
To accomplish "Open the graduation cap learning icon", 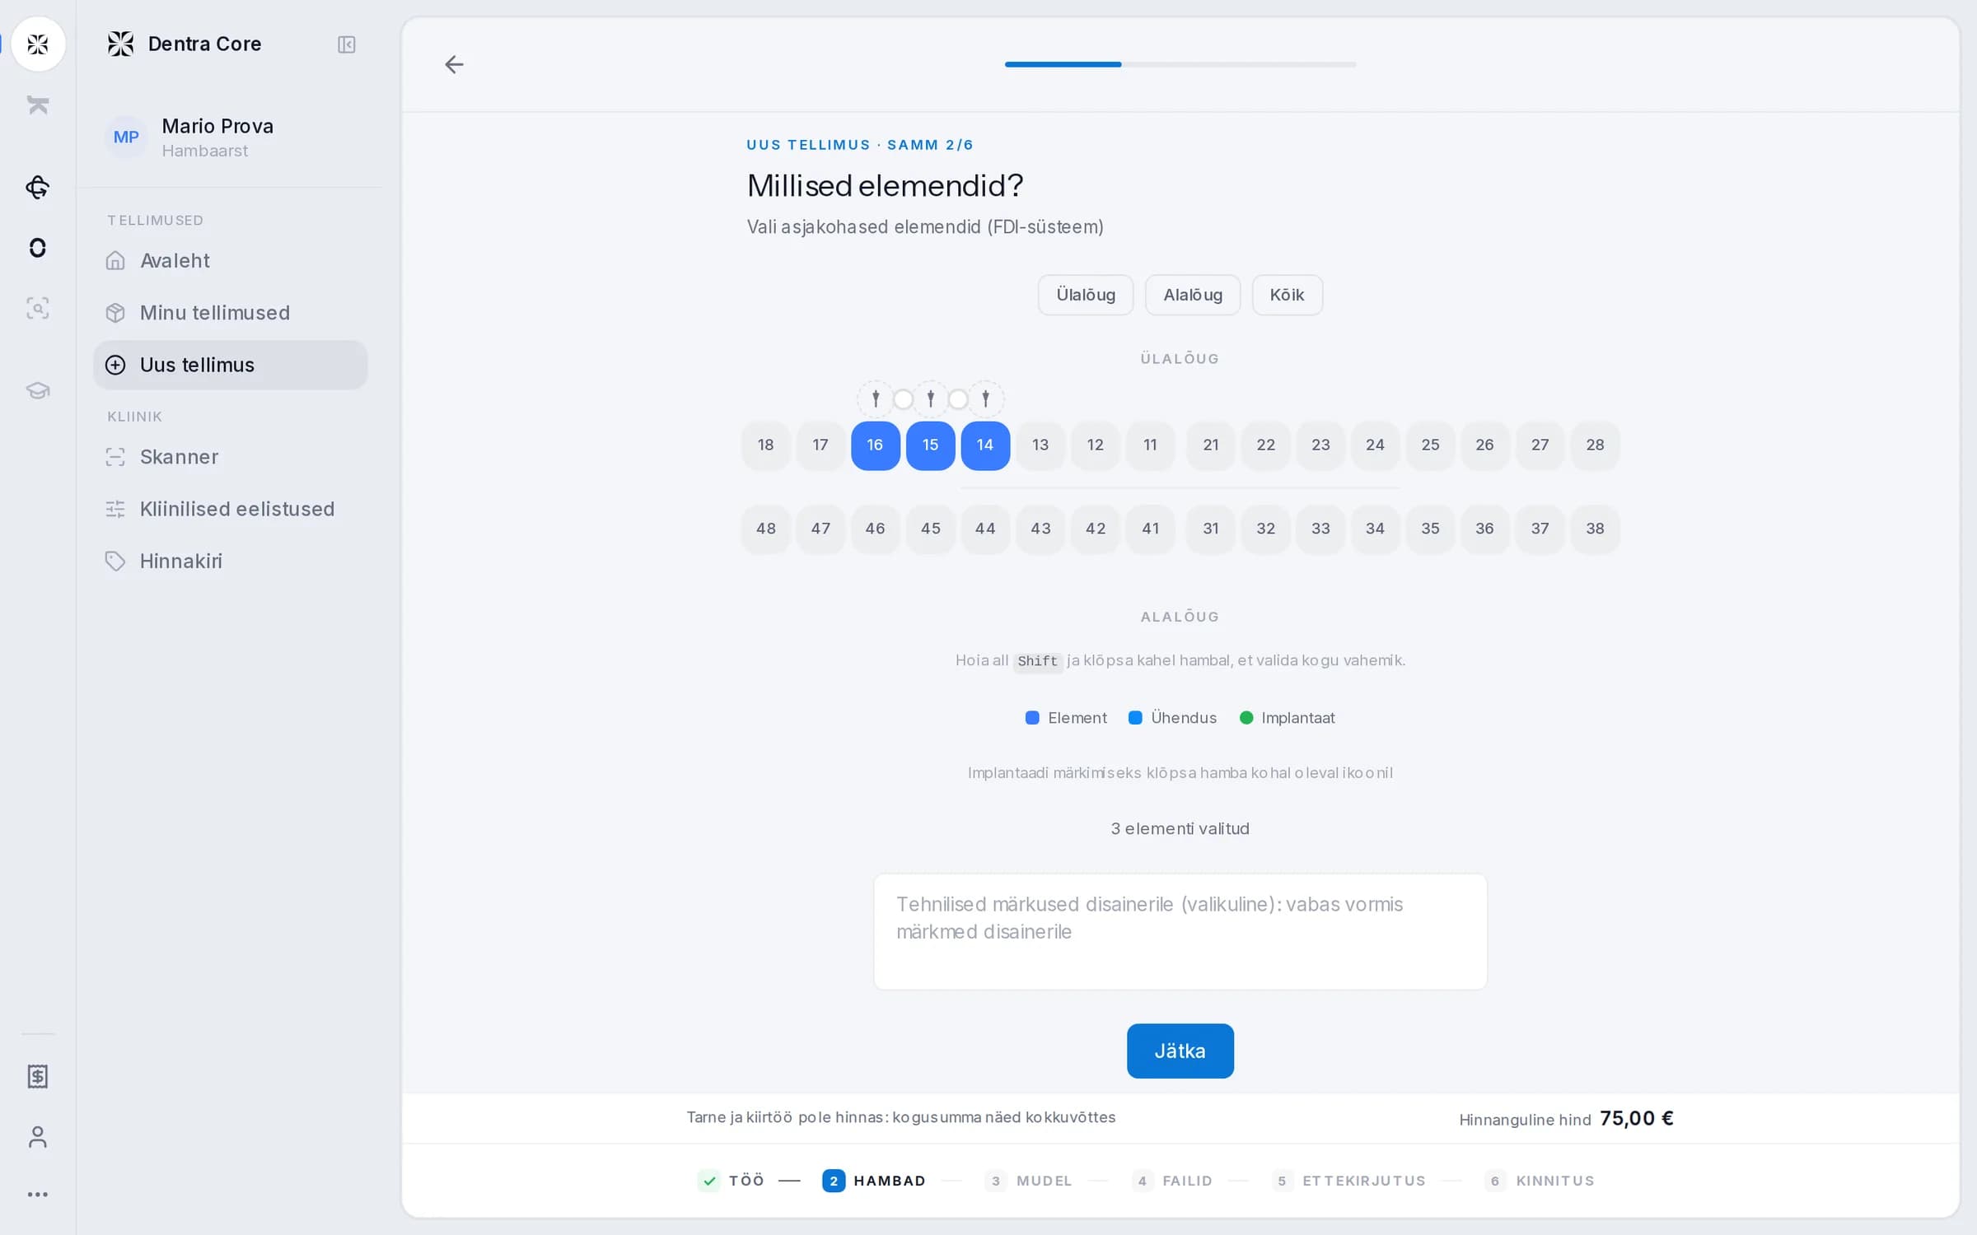I will click(38, 390).
